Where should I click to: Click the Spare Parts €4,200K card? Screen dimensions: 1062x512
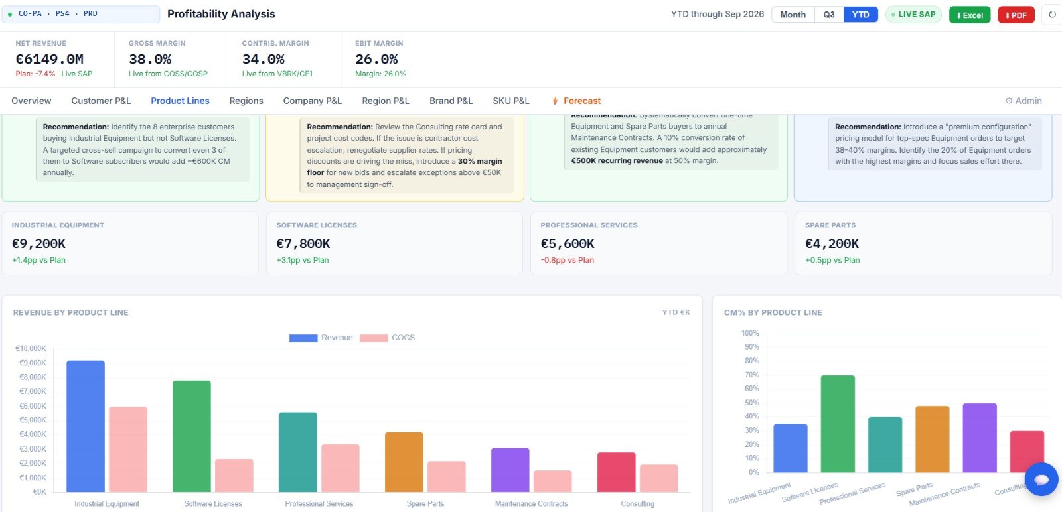point(923,243)
